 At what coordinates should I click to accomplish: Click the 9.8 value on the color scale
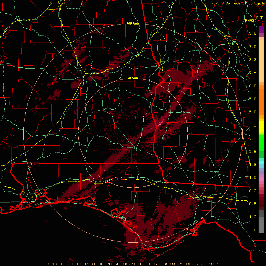click(x=253, y=33)
